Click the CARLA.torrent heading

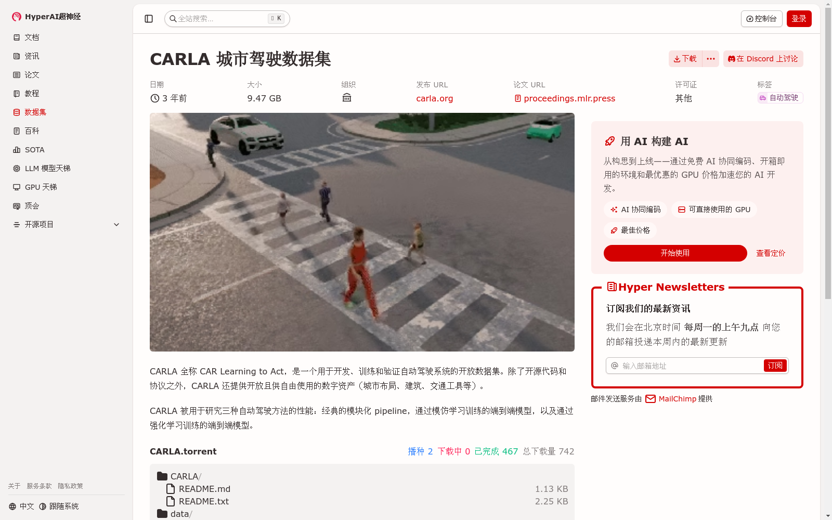183,451
